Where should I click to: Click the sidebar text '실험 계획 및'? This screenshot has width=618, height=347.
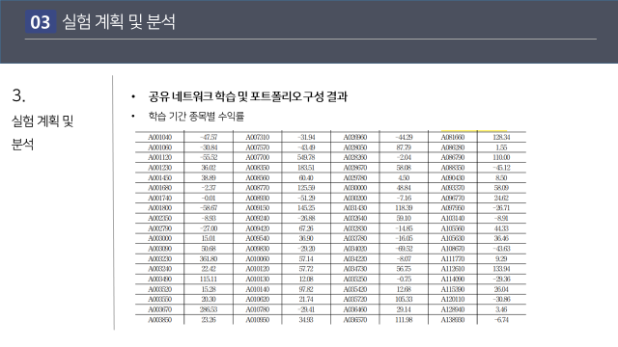(42, 120)
